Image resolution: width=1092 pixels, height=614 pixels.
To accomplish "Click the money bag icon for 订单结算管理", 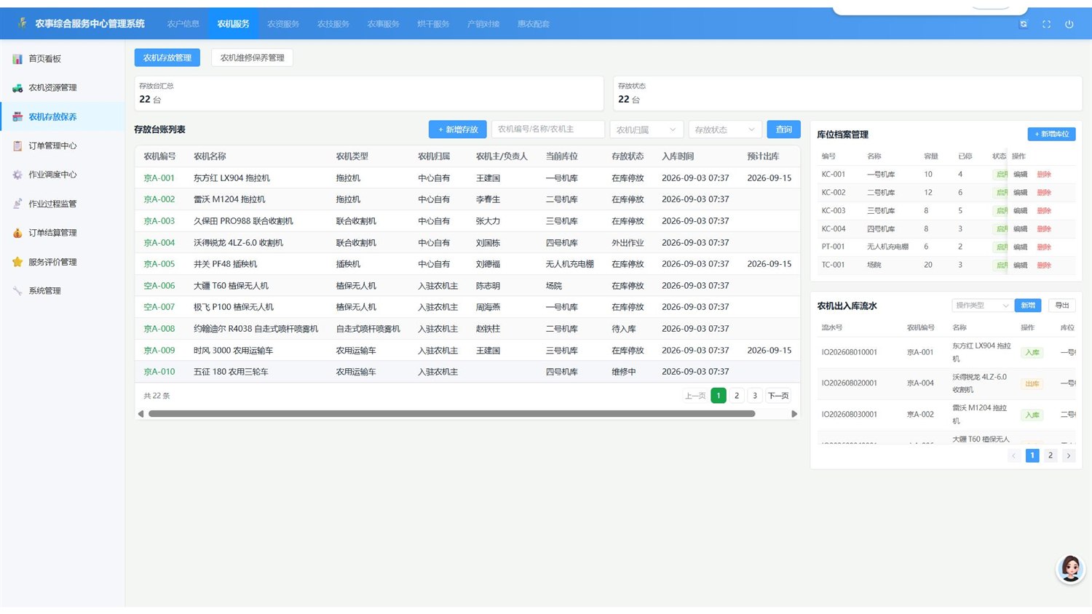I will pos(17,233).
